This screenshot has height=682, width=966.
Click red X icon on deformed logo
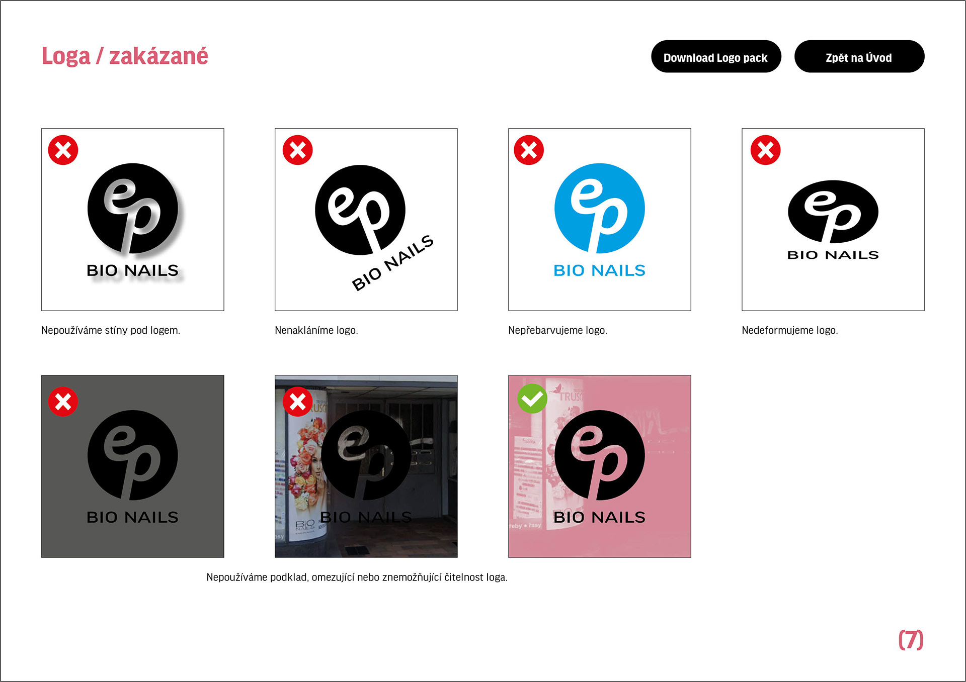click(765, 150)
